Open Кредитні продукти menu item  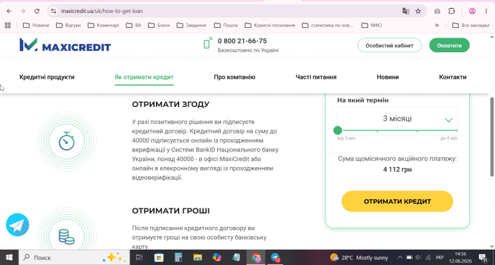point(47,77)
